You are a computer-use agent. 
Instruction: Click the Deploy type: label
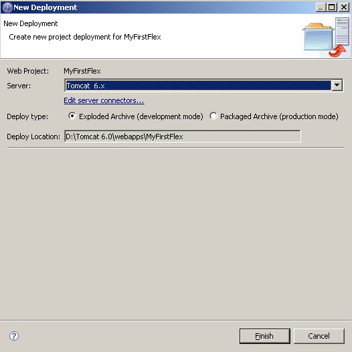click(x=27, y=116)
